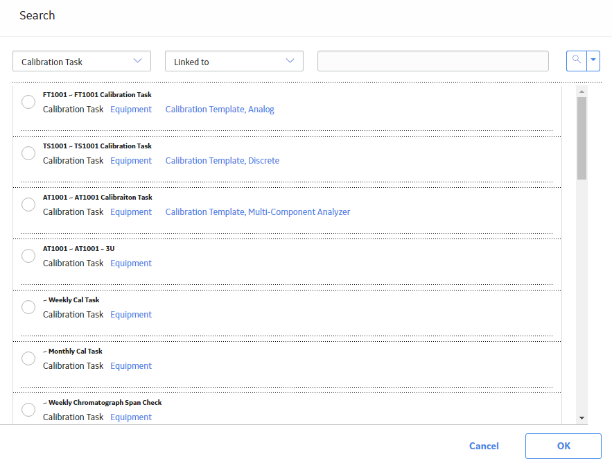Open Calibration Template, Multi-Component Analyzer link
612x468 pixels.
258,212
